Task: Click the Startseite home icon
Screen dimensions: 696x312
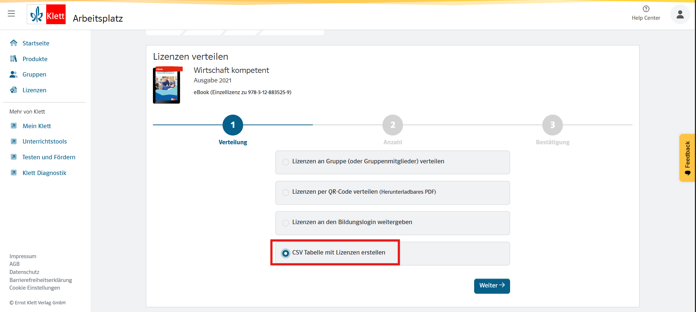Action: (x=14, y=43)
